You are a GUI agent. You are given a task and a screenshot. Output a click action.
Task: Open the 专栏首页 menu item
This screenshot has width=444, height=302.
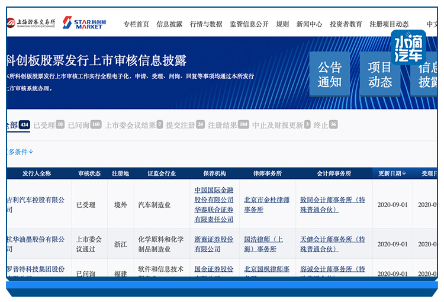click(136, 24)
